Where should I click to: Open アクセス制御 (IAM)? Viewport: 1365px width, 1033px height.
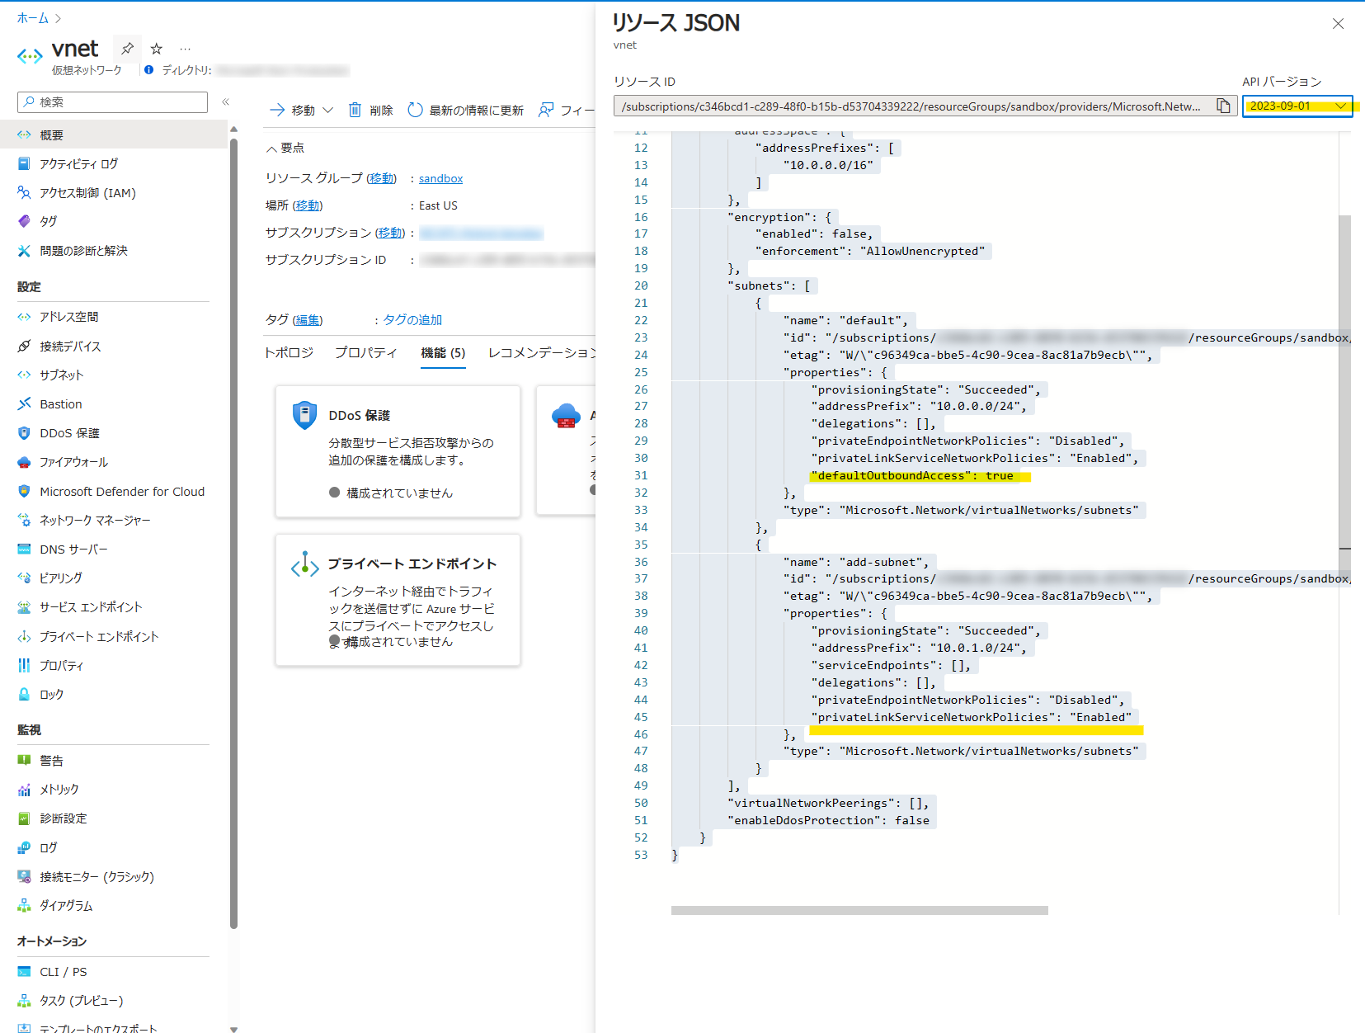87,192
